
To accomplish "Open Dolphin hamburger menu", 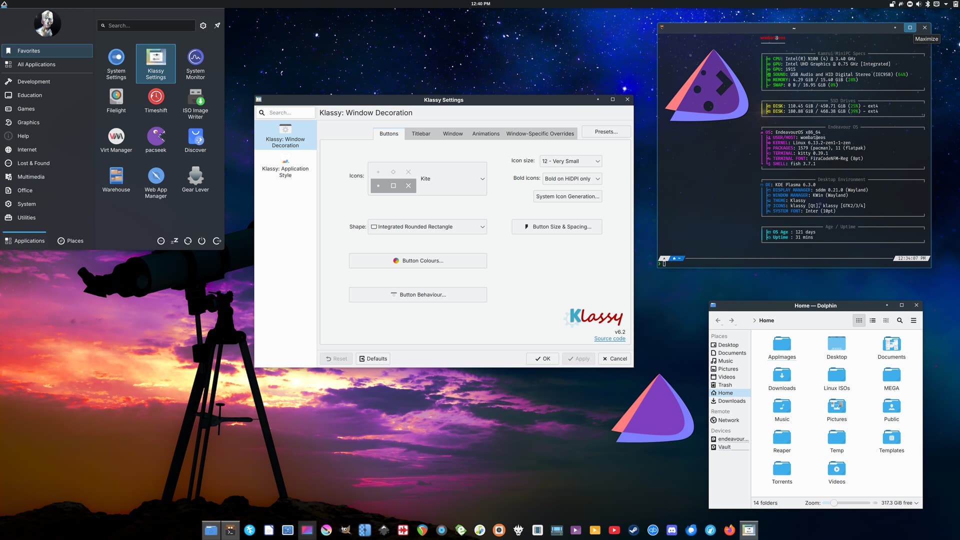I will pos(913,320).
